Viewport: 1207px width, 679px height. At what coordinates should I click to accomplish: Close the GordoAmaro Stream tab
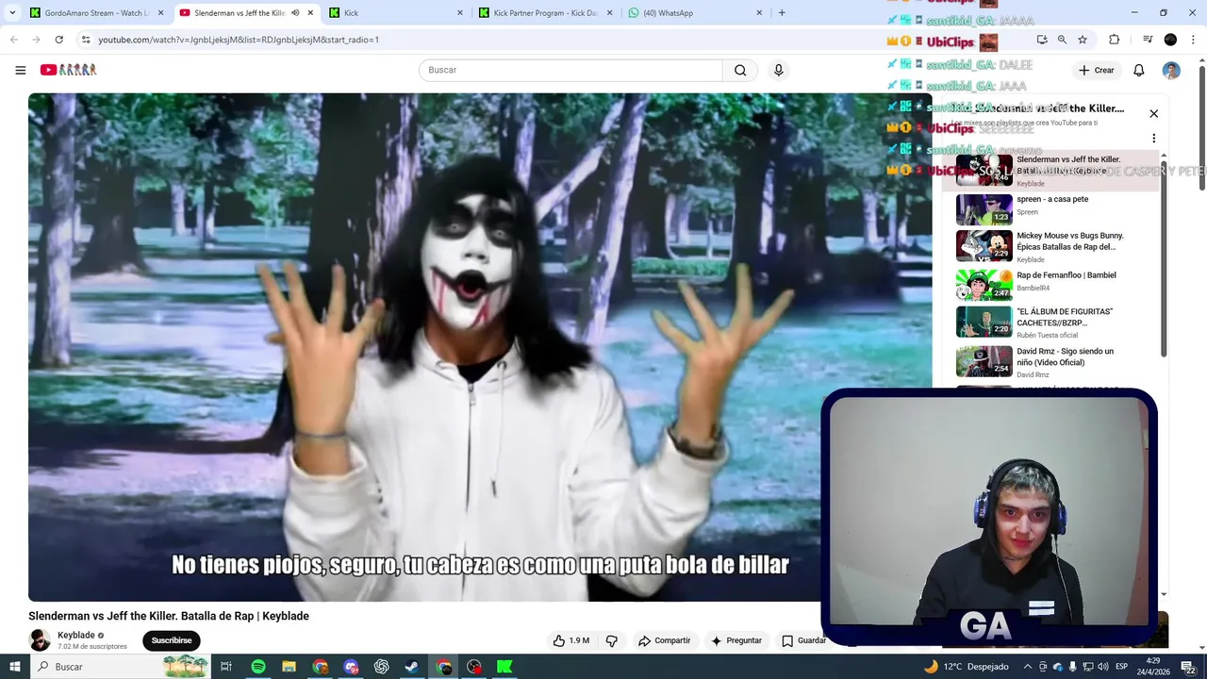[161, 13]
